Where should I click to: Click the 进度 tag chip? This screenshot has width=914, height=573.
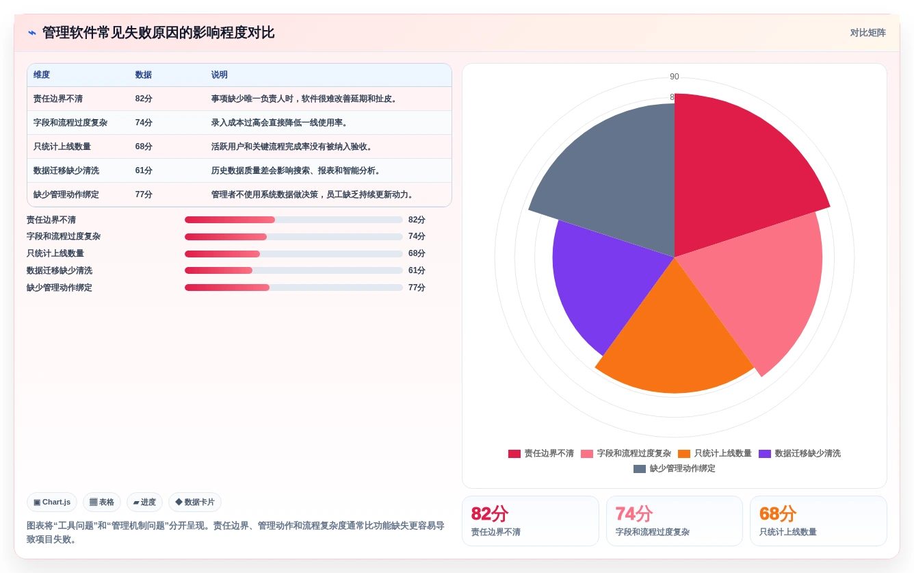[144, 502]
